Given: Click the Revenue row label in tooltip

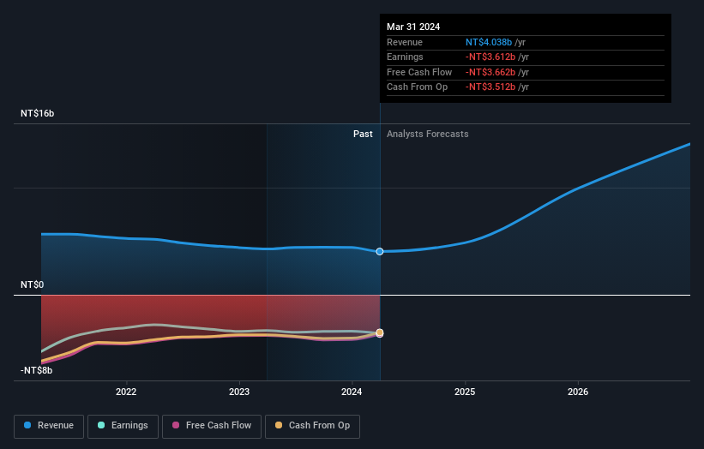Looking at the screenshot, I should click(405, 42).
